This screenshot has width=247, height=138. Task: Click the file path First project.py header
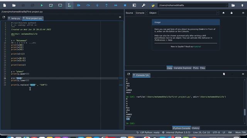[x=22, y=12]
